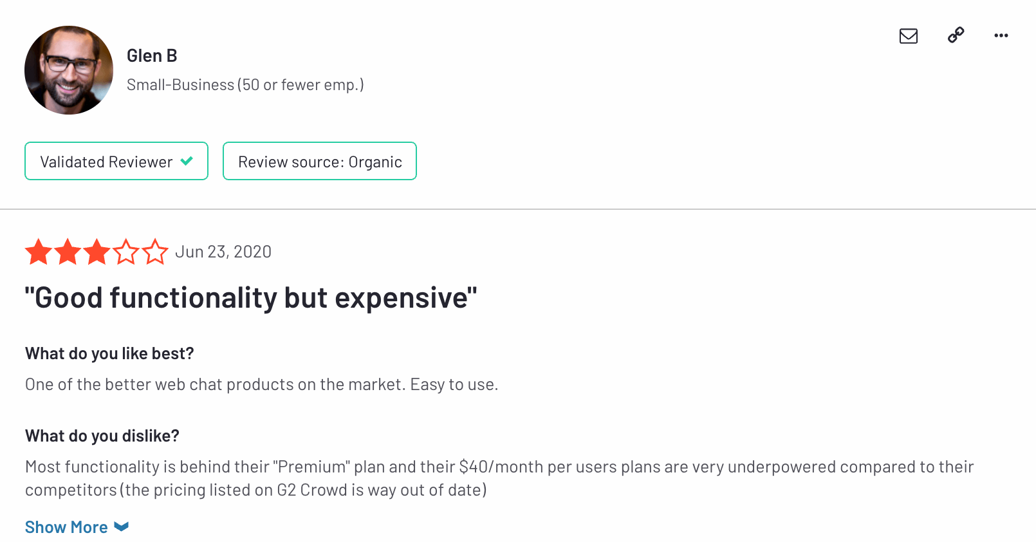
Task: Click the fifth empty rating star
Action: pos(155,252)
